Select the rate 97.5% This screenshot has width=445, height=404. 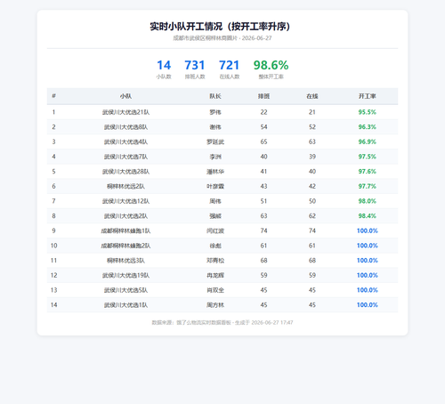pos(368,157)
